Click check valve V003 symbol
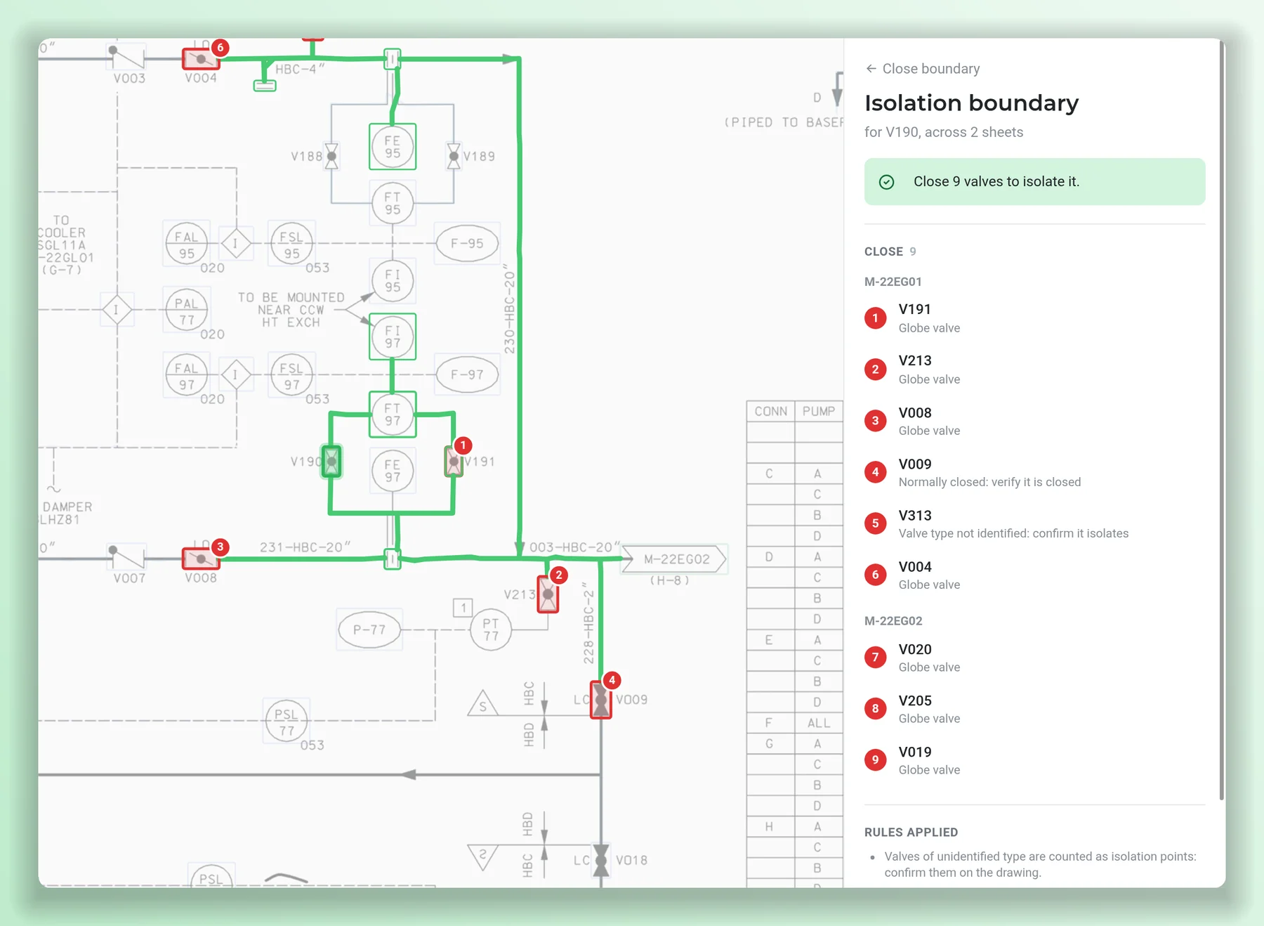The height and width of the screenshot is (926, 1264). click(x=129, y=56)
